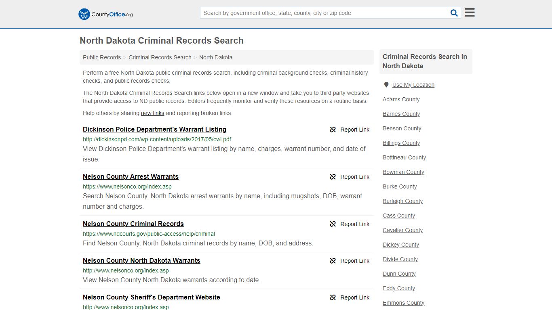Select Cass County in sidebar

click(399, 216)
